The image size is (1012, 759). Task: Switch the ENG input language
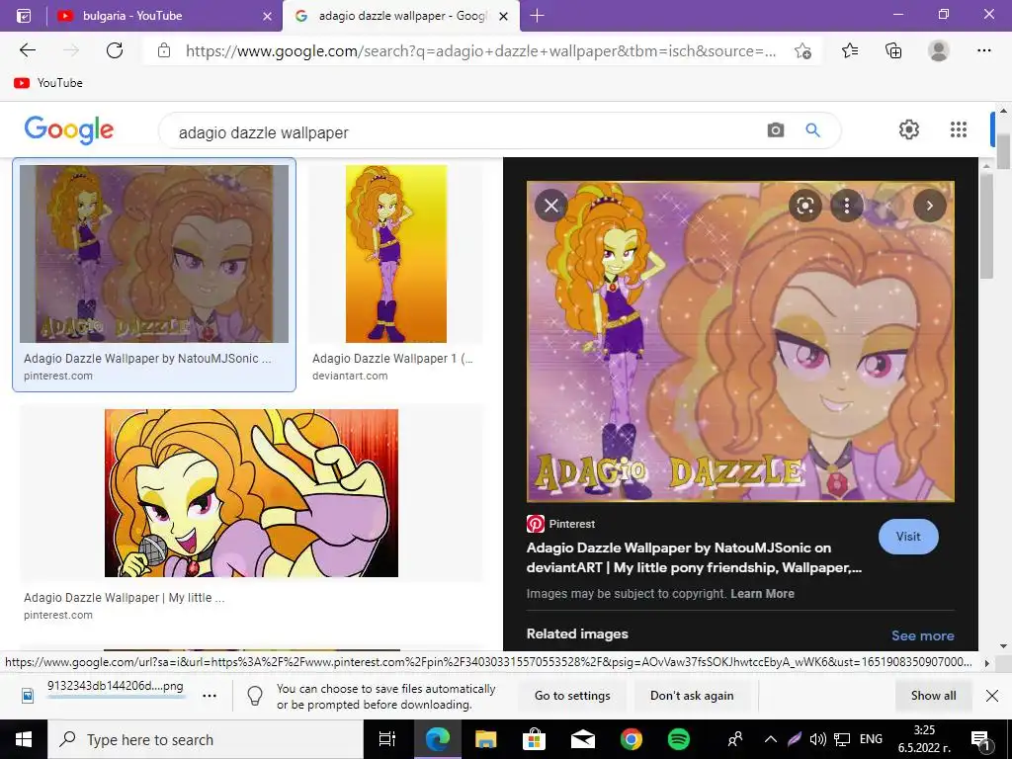tap(871, 739)
